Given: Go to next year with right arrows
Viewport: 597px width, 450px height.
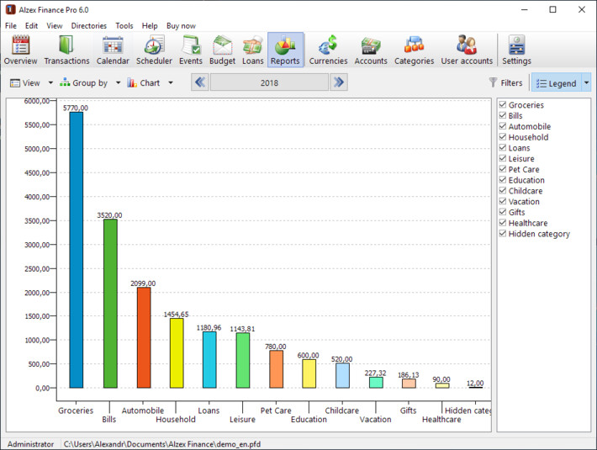Looking at the screenshot, I should (339, 82).
